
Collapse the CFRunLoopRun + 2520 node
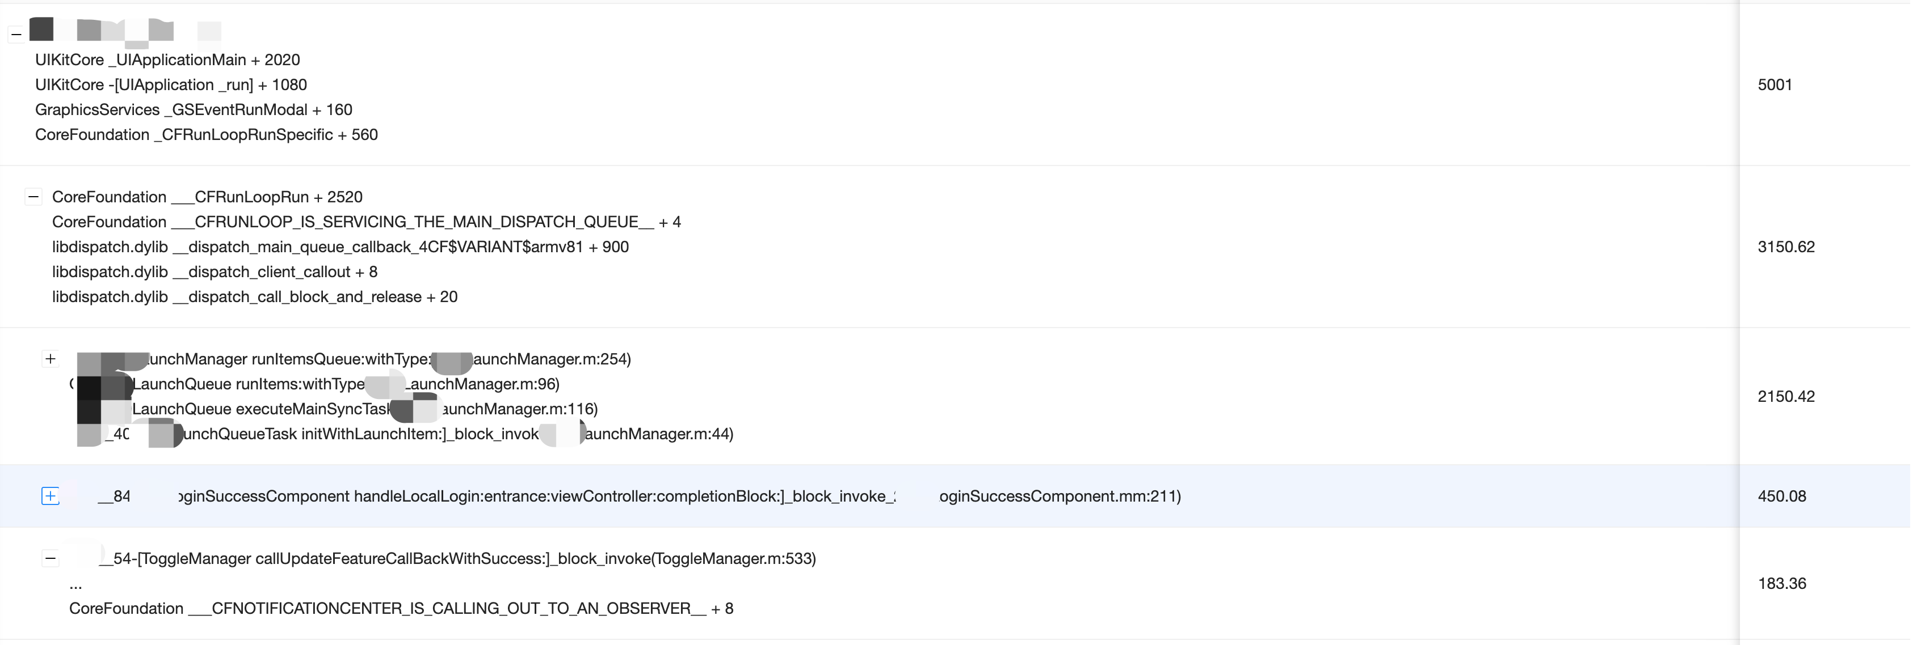pyautogui.click(x=33, y=197)
